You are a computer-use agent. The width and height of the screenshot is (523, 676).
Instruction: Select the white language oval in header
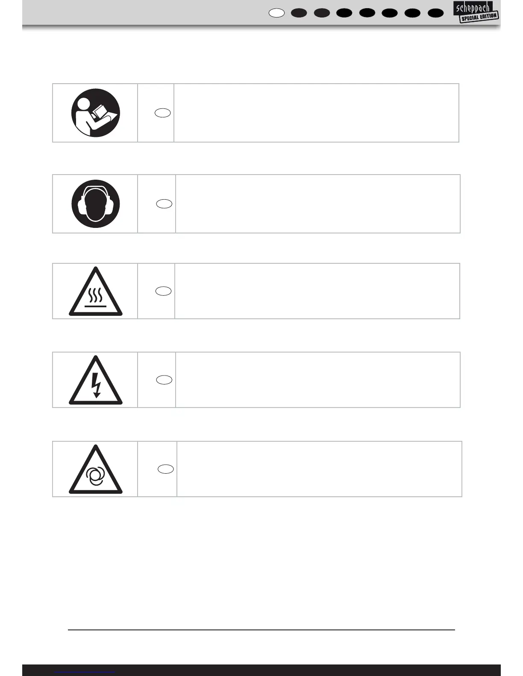[277, 13]
